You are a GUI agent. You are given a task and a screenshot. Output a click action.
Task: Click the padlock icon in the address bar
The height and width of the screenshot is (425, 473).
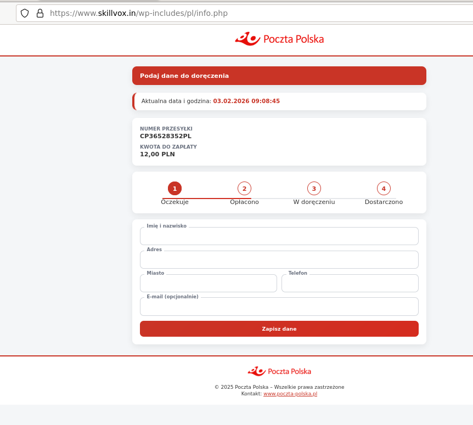(40, 13)
